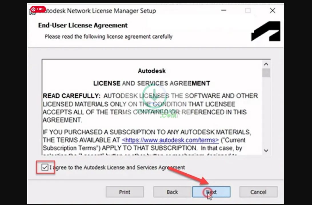The image size is (312, 205).
Task: Minimize the setup window
Action: pos(224,11)
